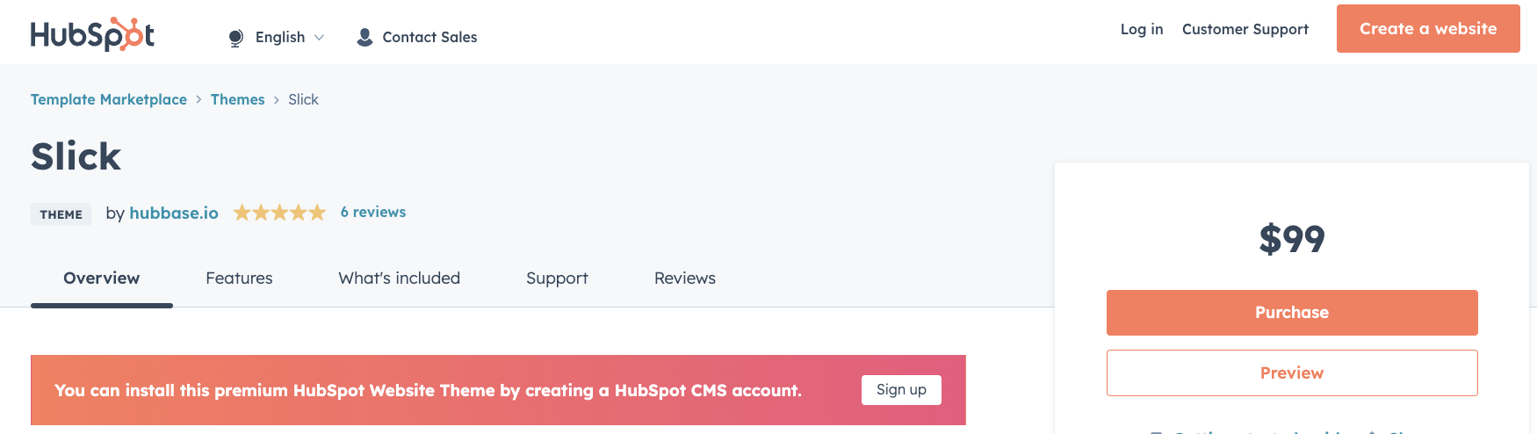Expand the English language dropdown chevron
Image resolution: width=1537 pixels, height=434 pixels.
tap(320, 38)
